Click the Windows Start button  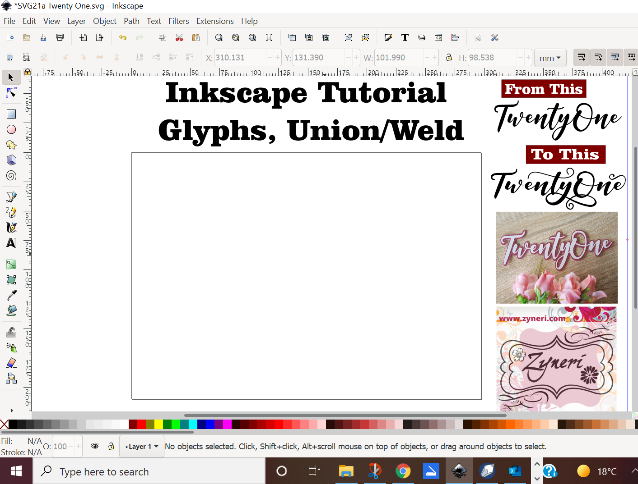point(16,471)
